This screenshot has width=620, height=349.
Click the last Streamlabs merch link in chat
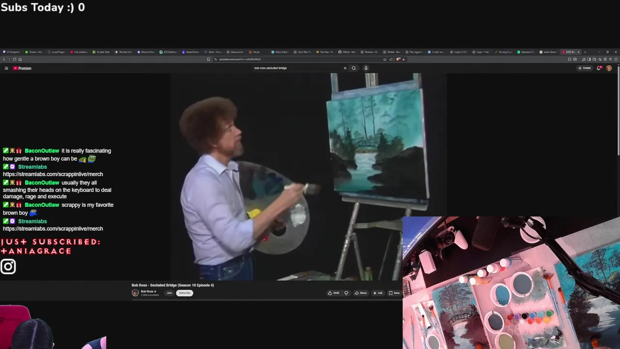coord(53,229)
